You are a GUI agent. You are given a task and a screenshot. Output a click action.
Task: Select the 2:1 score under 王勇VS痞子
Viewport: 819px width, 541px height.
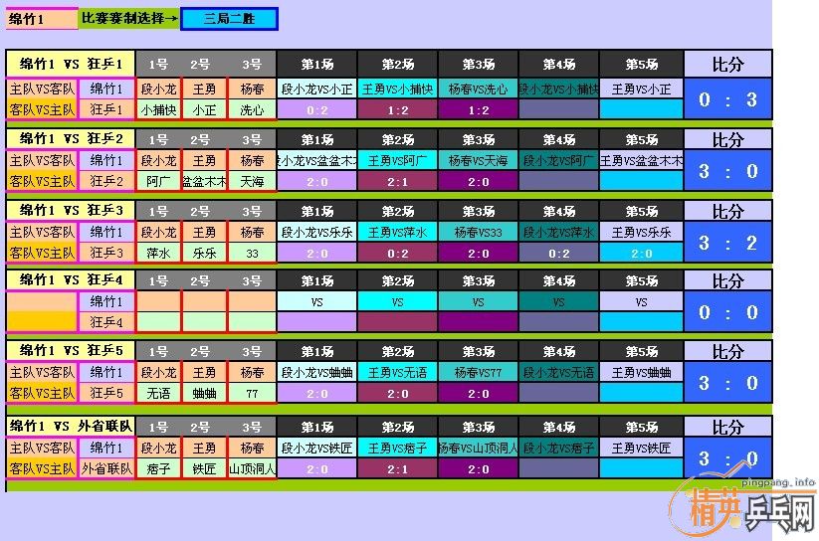[397, 468]
